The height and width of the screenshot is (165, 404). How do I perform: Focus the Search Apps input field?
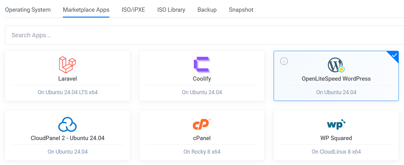[204, 35]
